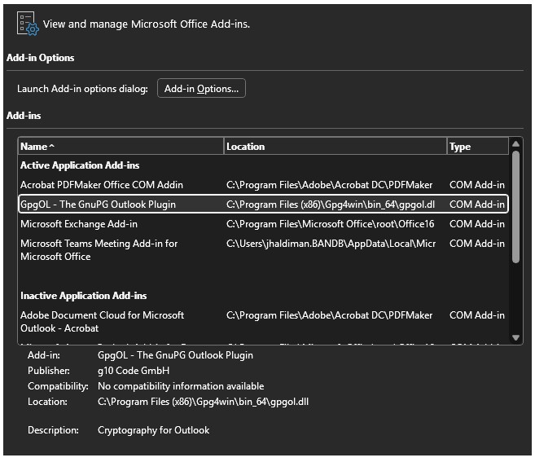Image resolution: width=535 pixels, height=462 pixels.
Task: Click the Active Application Add-ins group heading
Action: [x=80, y=165]
